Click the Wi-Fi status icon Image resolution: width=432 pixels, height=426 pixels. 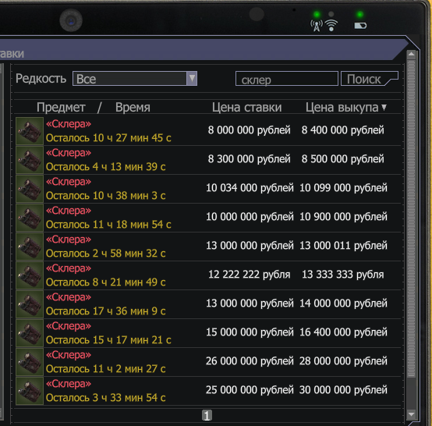(x=331, y=26)
